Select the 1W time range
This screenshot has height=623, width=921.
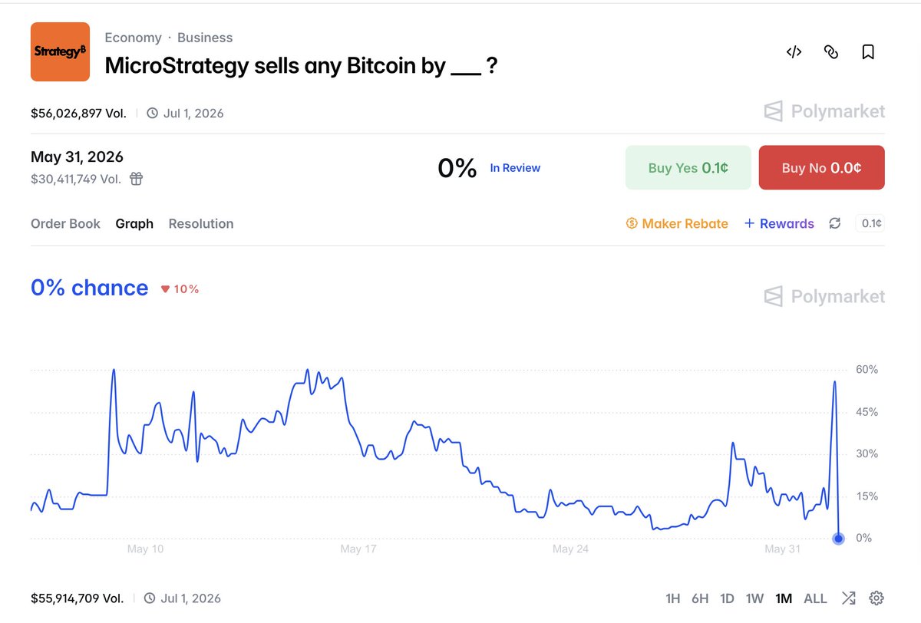point(754,598)
